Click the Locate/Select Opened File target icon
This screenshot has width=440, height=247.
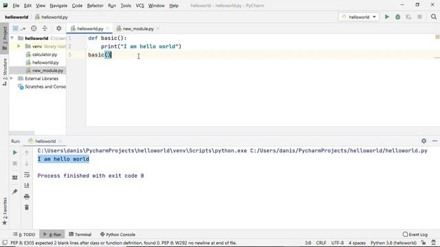coord(34,28)
